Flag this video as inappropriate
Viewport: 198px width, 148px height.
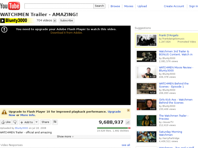(55, 122)
